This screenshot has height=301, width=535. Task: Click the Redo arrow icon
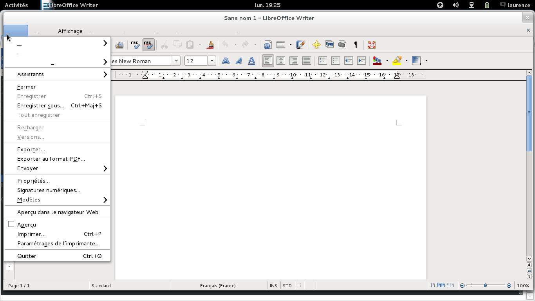point(246,45)
